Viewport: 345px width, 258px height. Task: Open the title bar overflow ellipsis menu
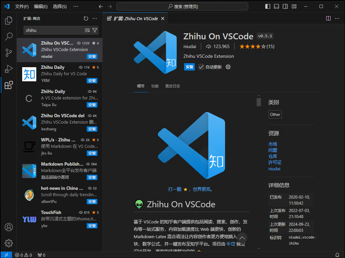point(75,6)
